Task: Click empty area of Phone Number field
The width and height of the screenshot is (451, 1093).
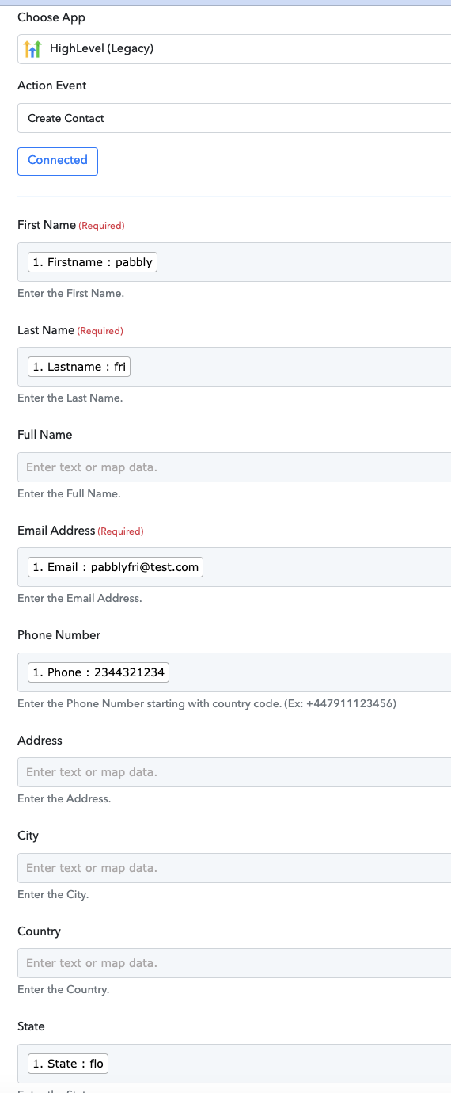Action: click(x=310, y=672)
